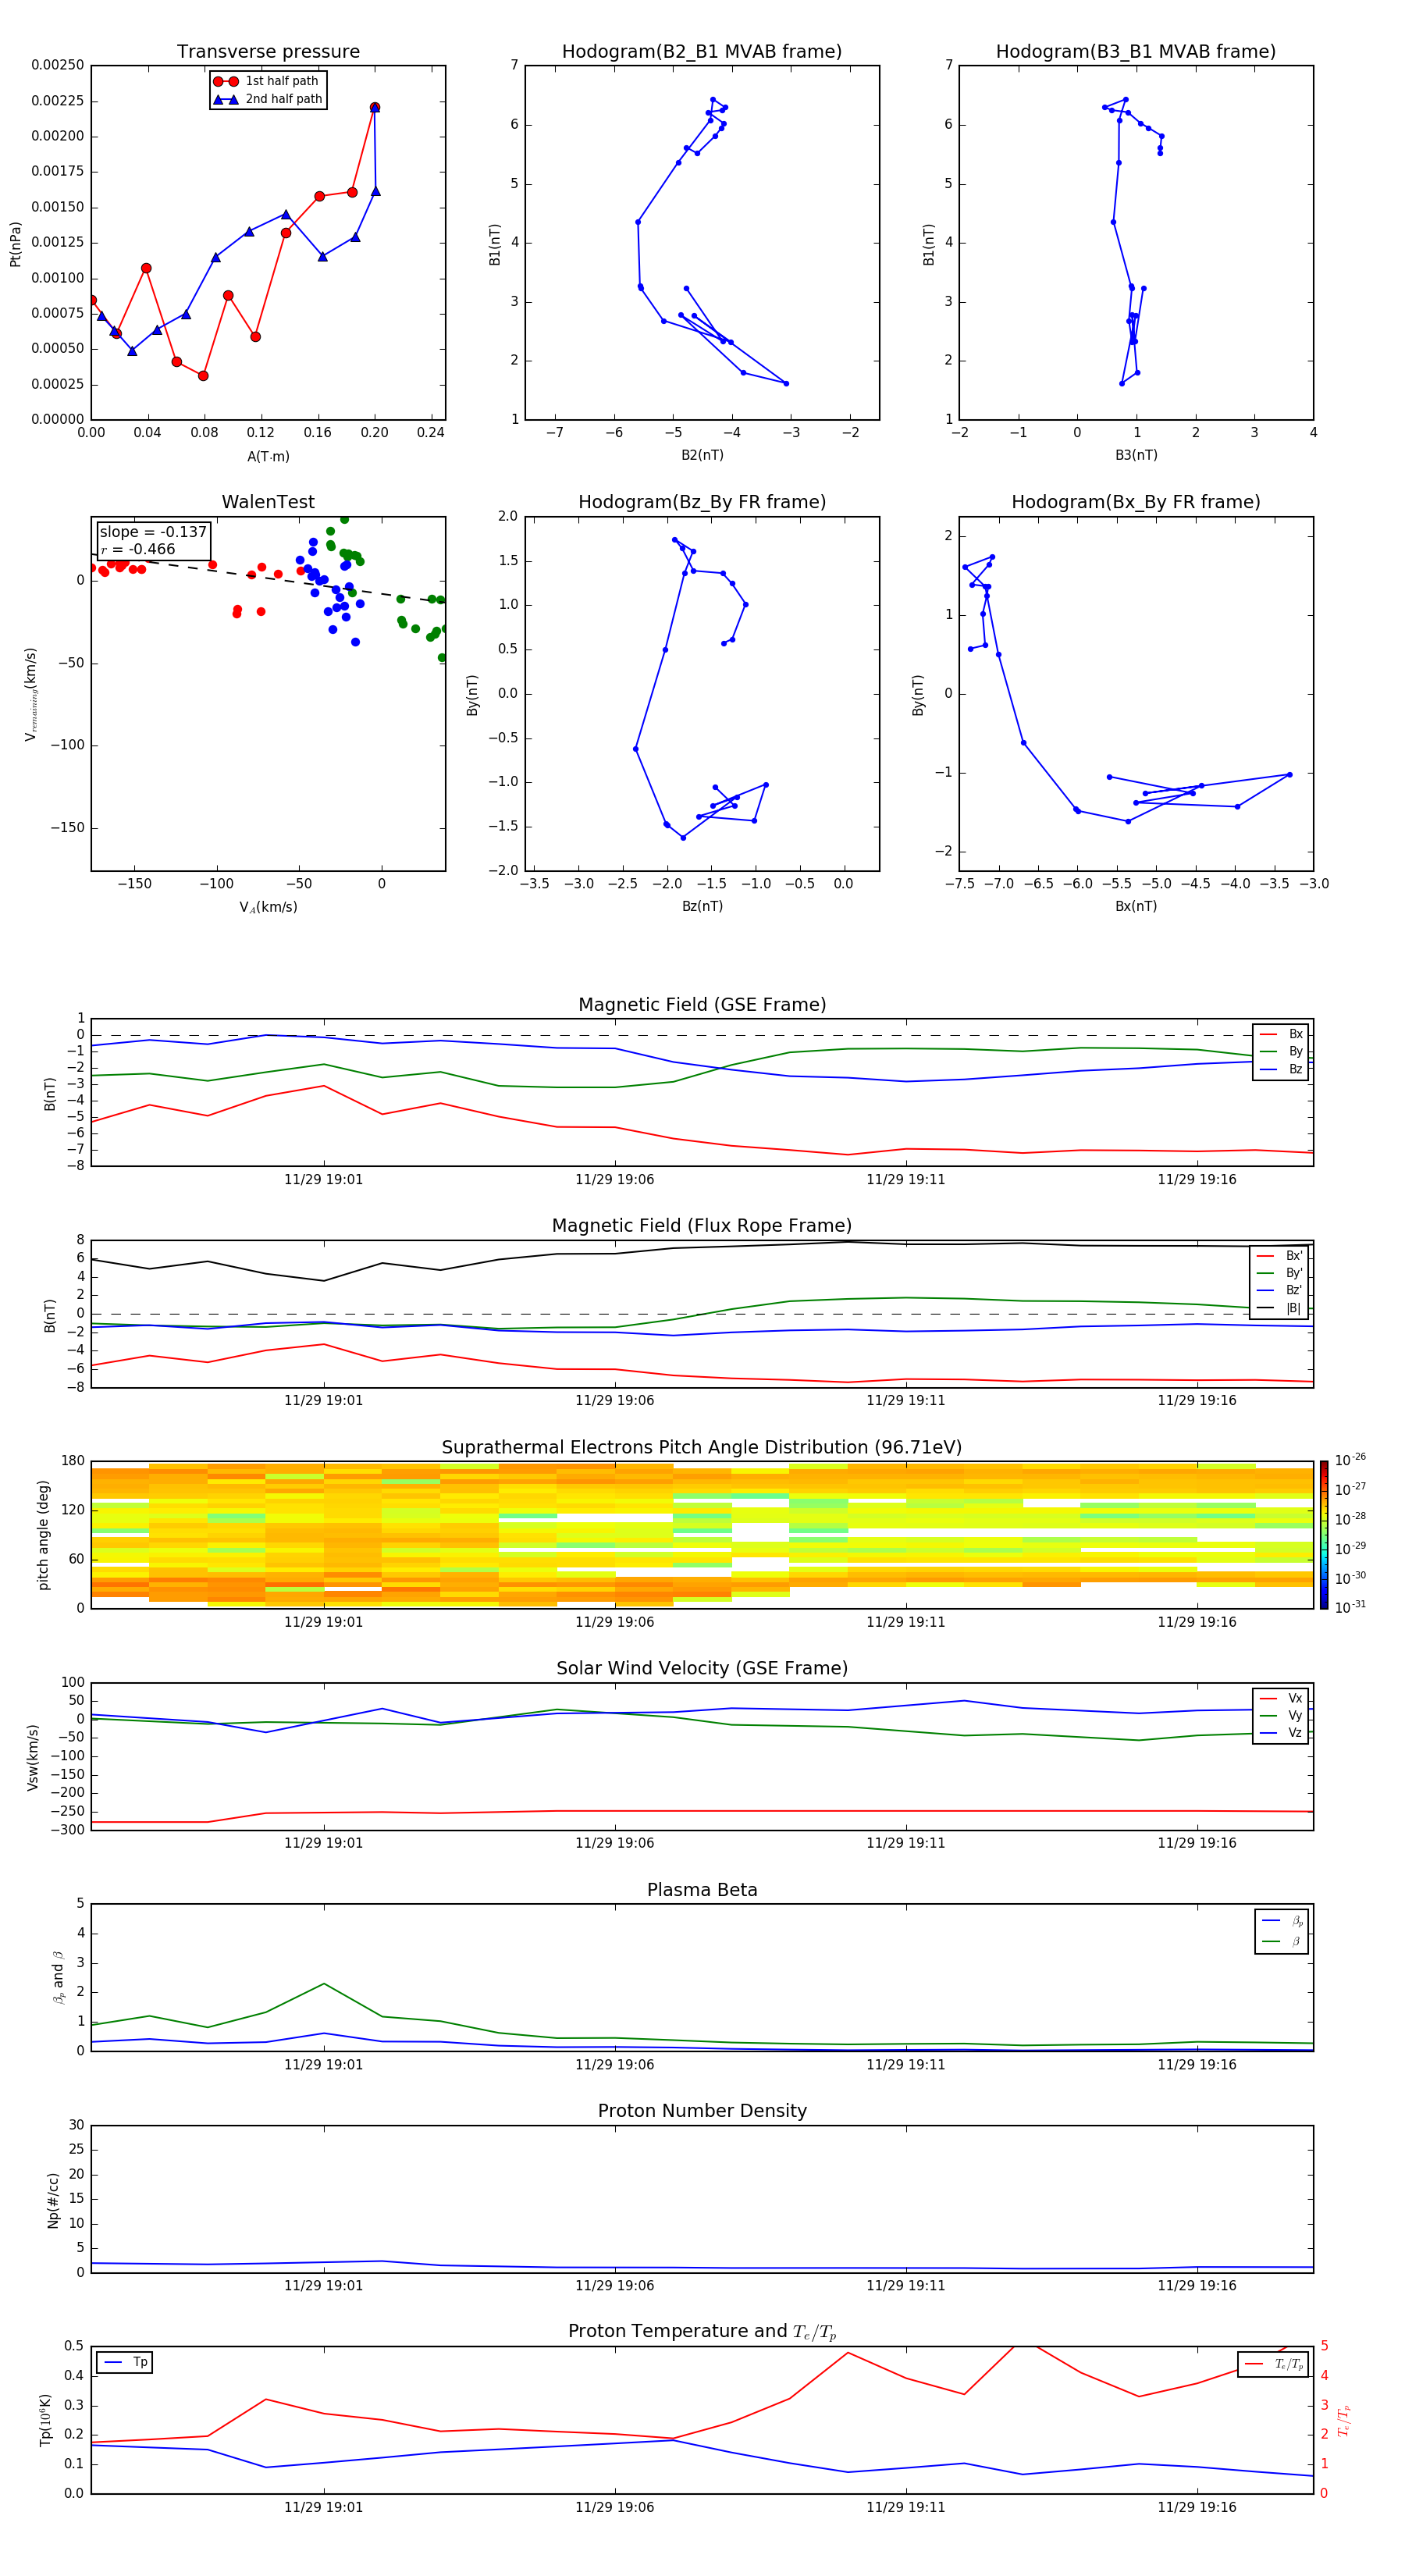The height and width of the screenshot is (2576, 1405).
Task: Click the "Transverse pressure" plot title
Action: (268, 52)
